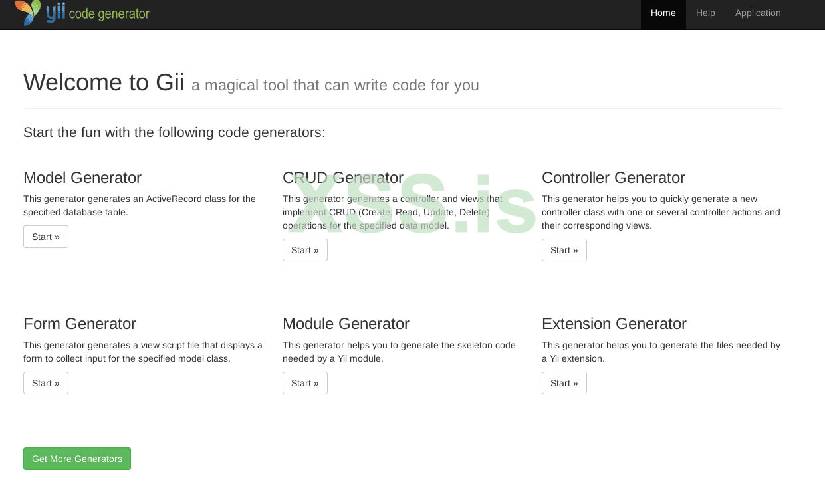Screen dimensions: 825x494
Task: Start the Form Generator
Action: 46,383
